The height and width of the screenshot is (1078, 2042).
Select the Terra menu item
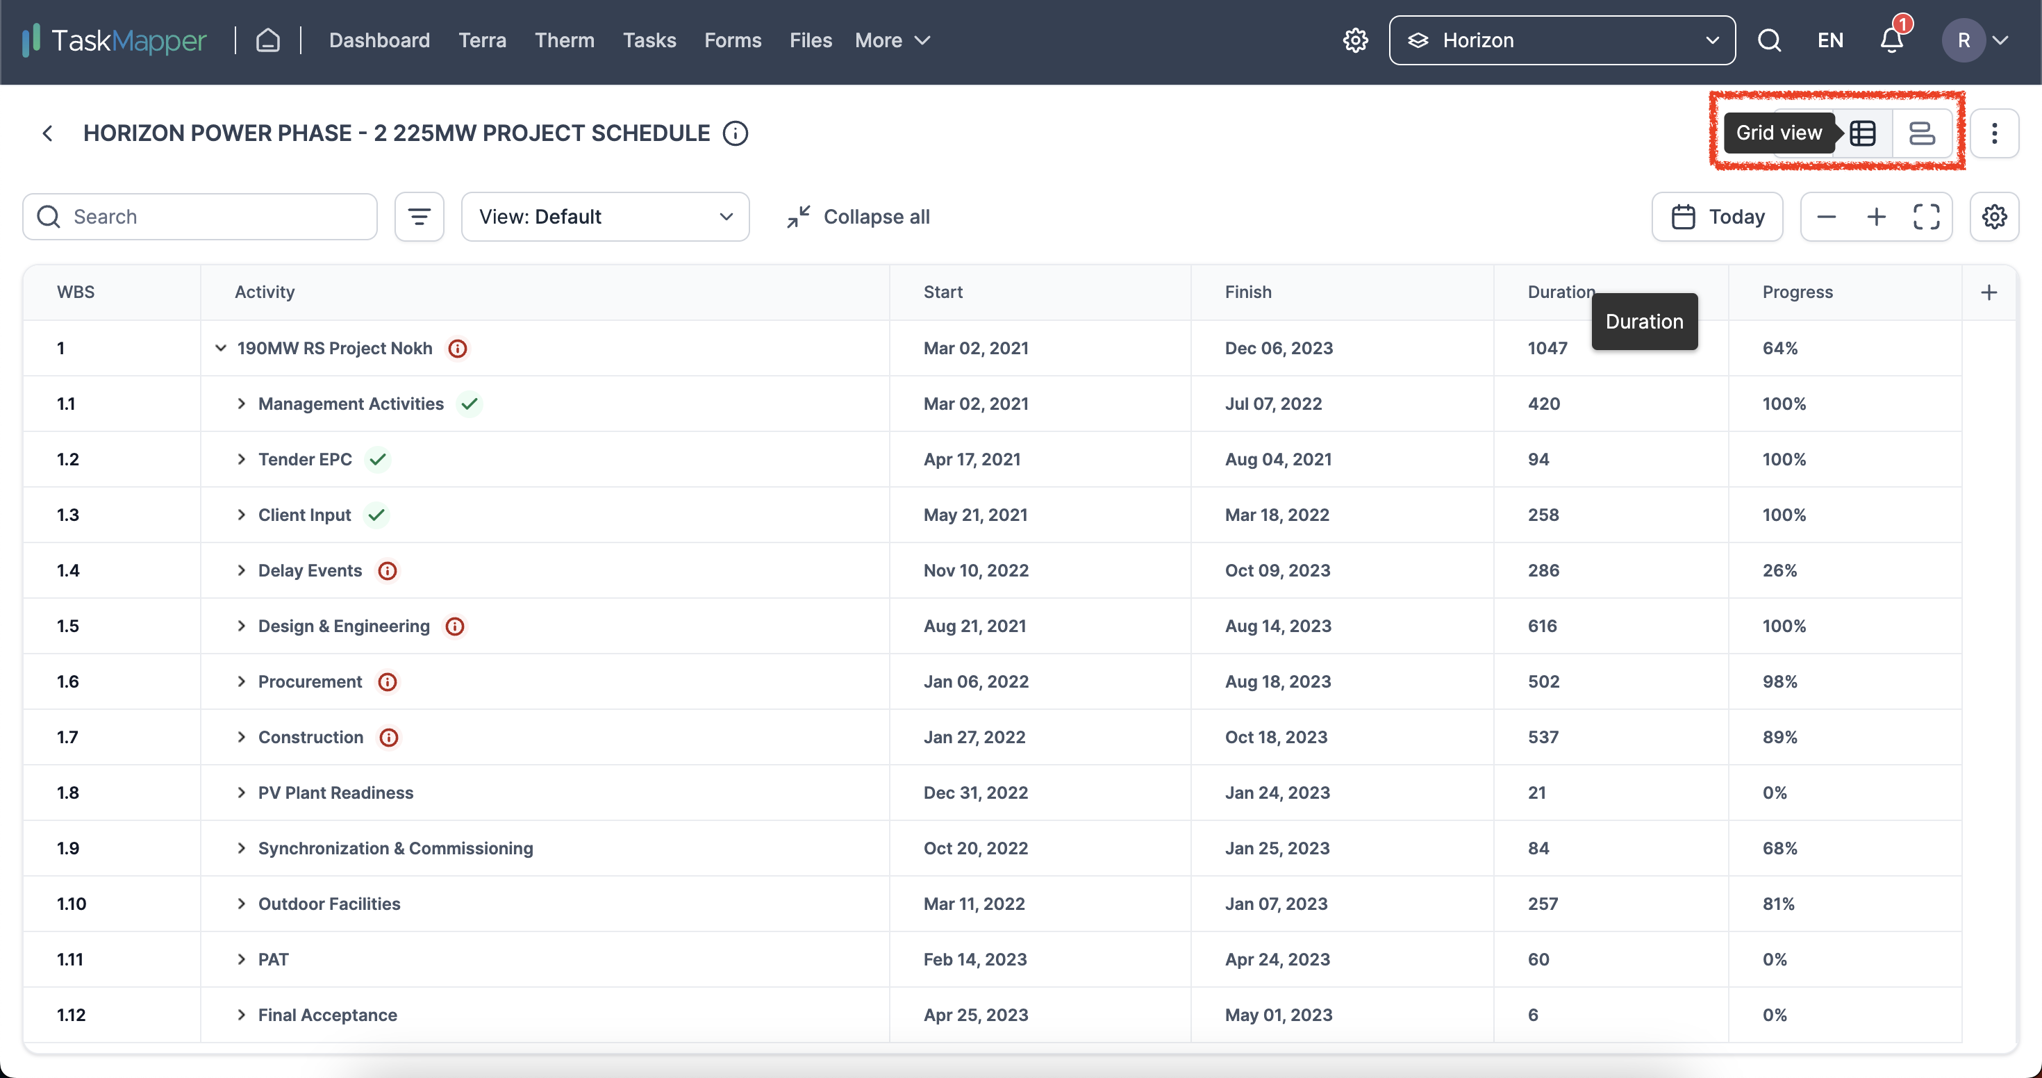pos(482,39)
